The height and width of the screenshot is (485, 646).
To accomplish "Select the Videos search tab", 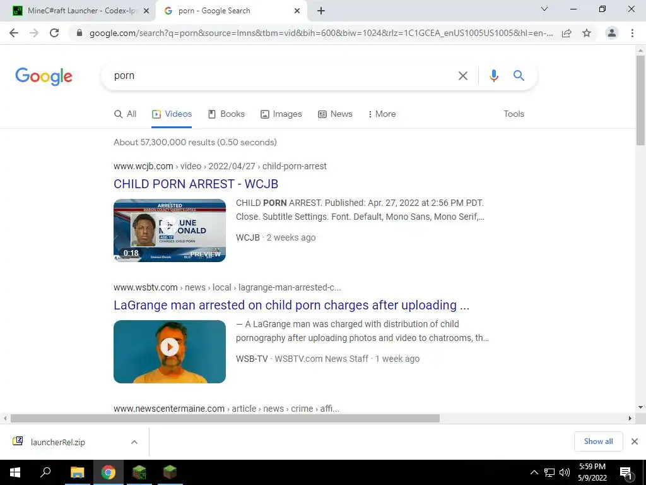I will pos(172,114).
